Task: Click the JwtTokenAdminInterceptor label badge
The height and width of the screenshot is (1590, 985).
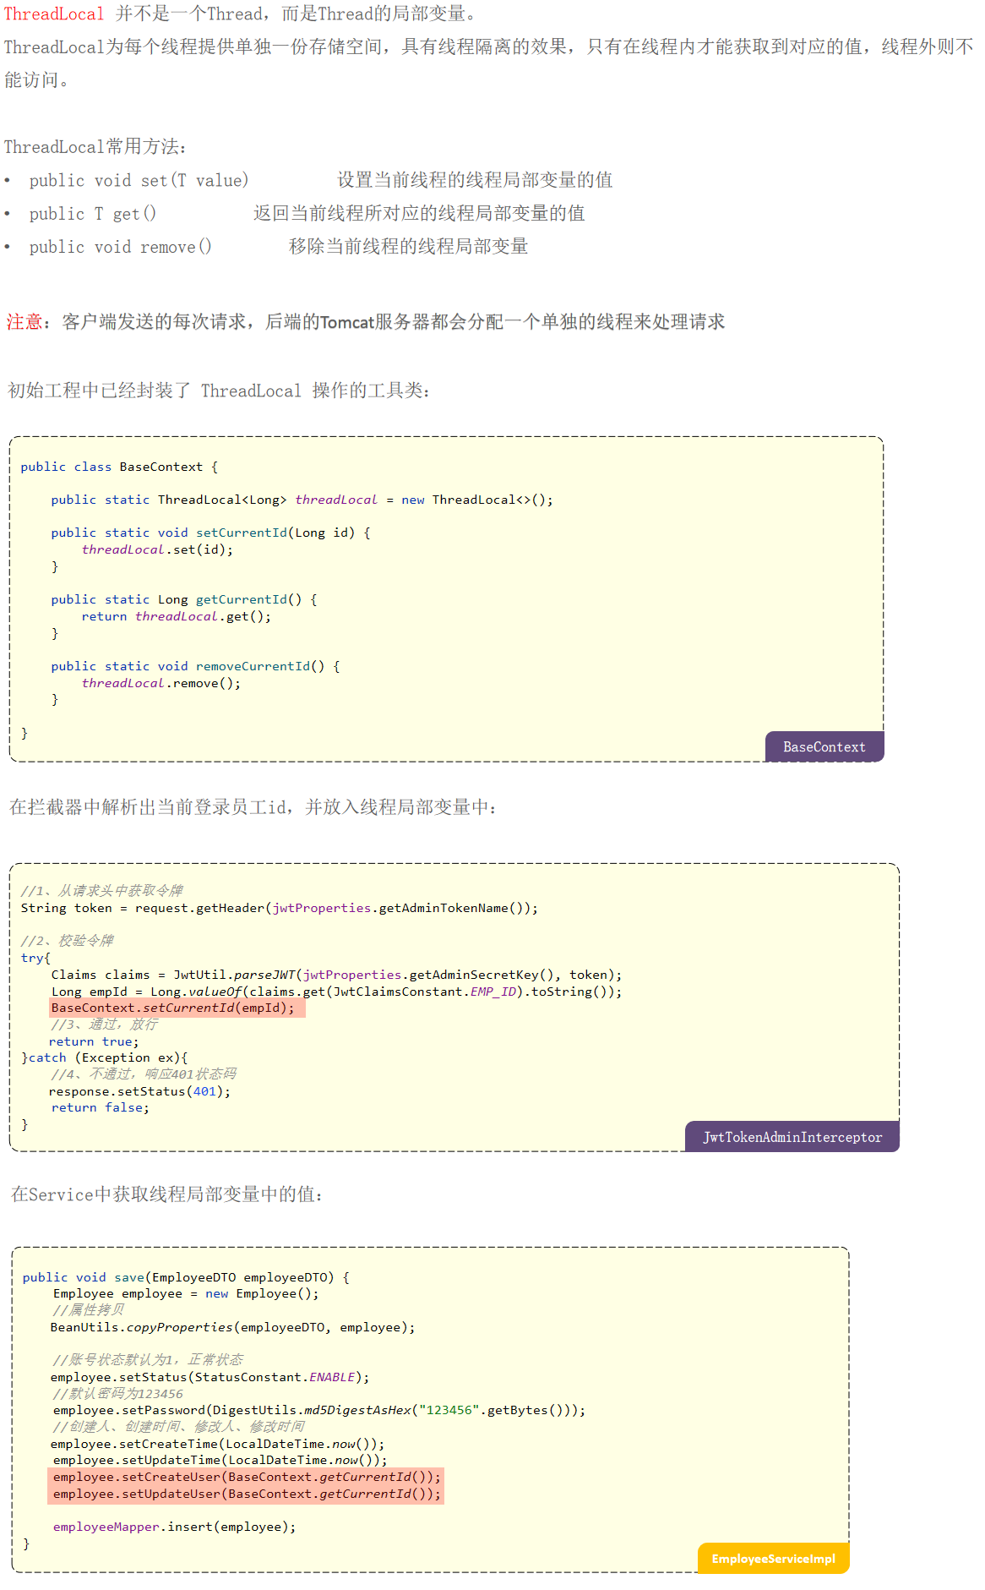Action: coord(792,1137)
